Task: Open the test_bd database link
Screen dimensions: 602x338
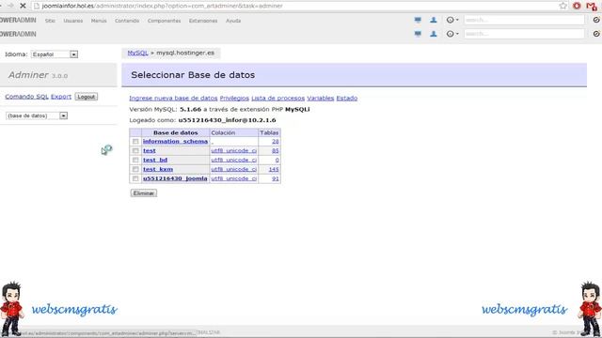Action: [x=155, y=160]
